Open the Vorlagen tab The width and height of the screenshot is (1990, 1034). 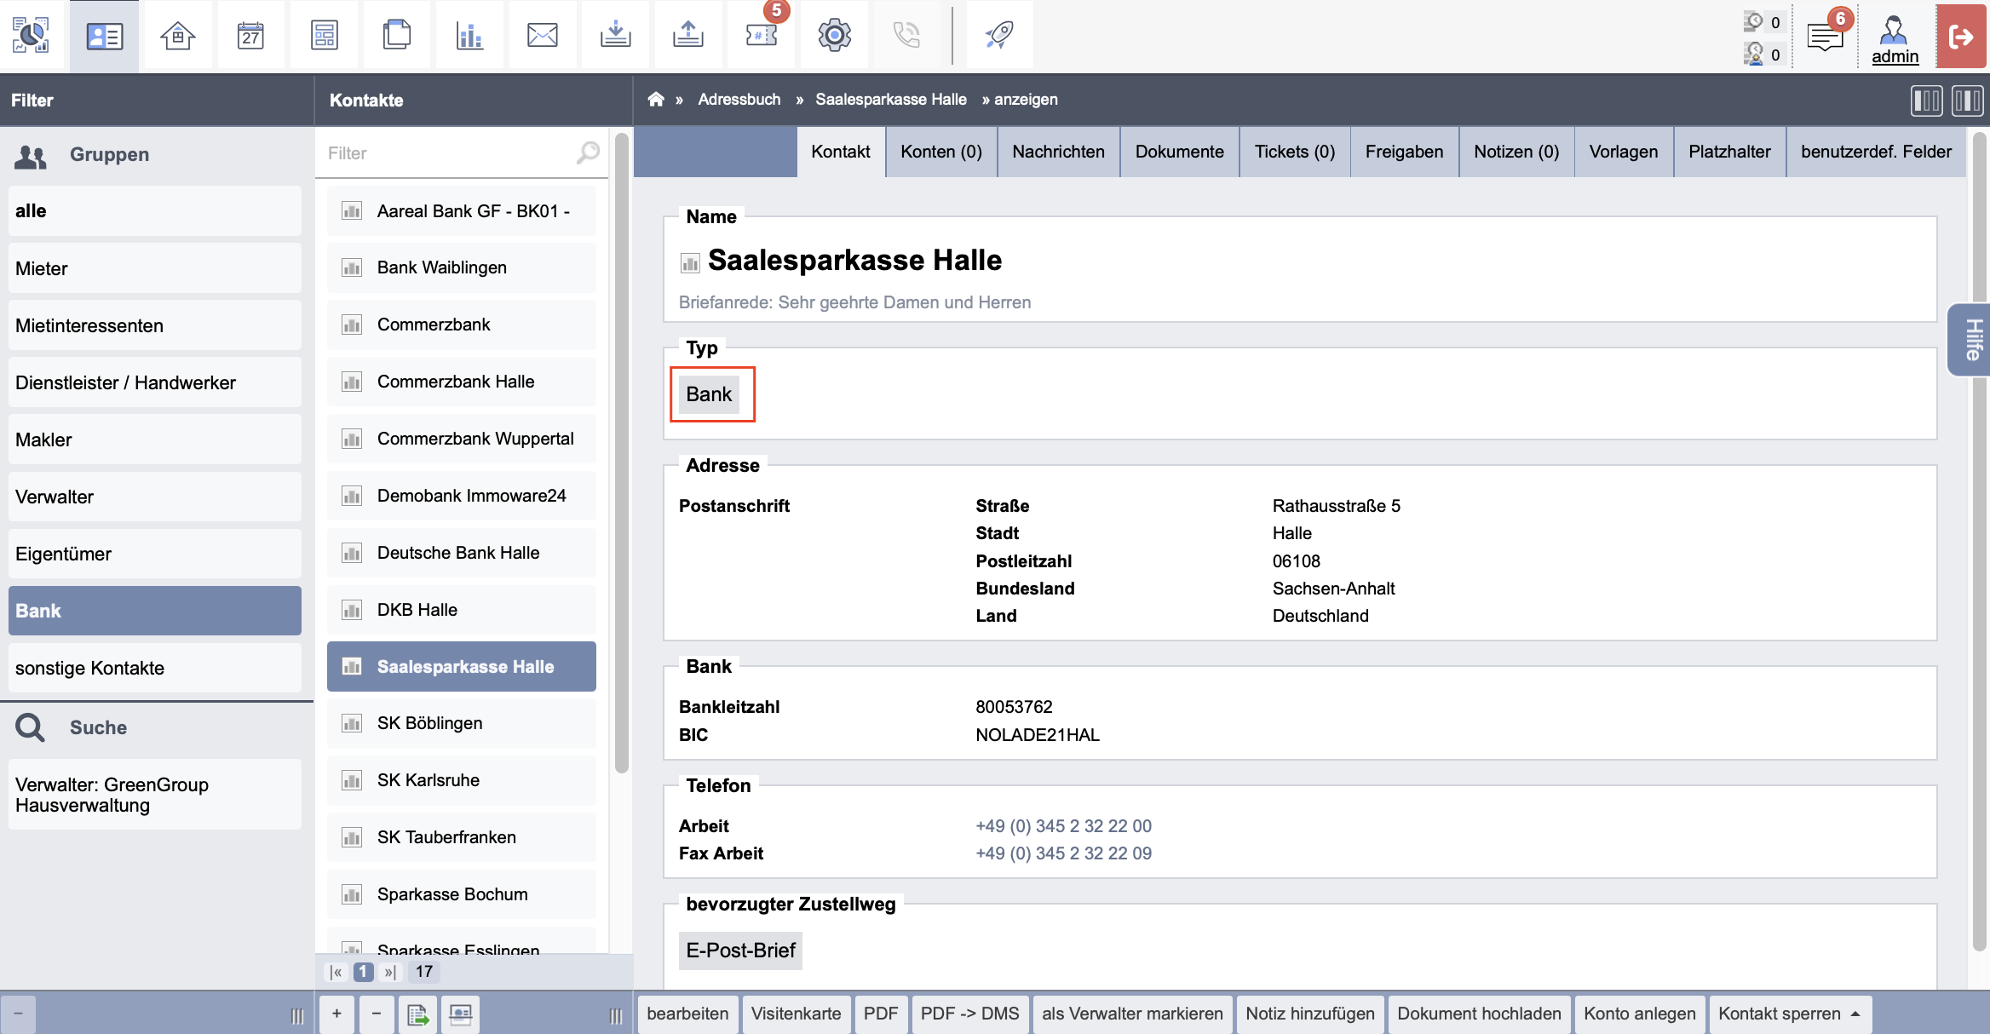click(x=1623, y=152)
